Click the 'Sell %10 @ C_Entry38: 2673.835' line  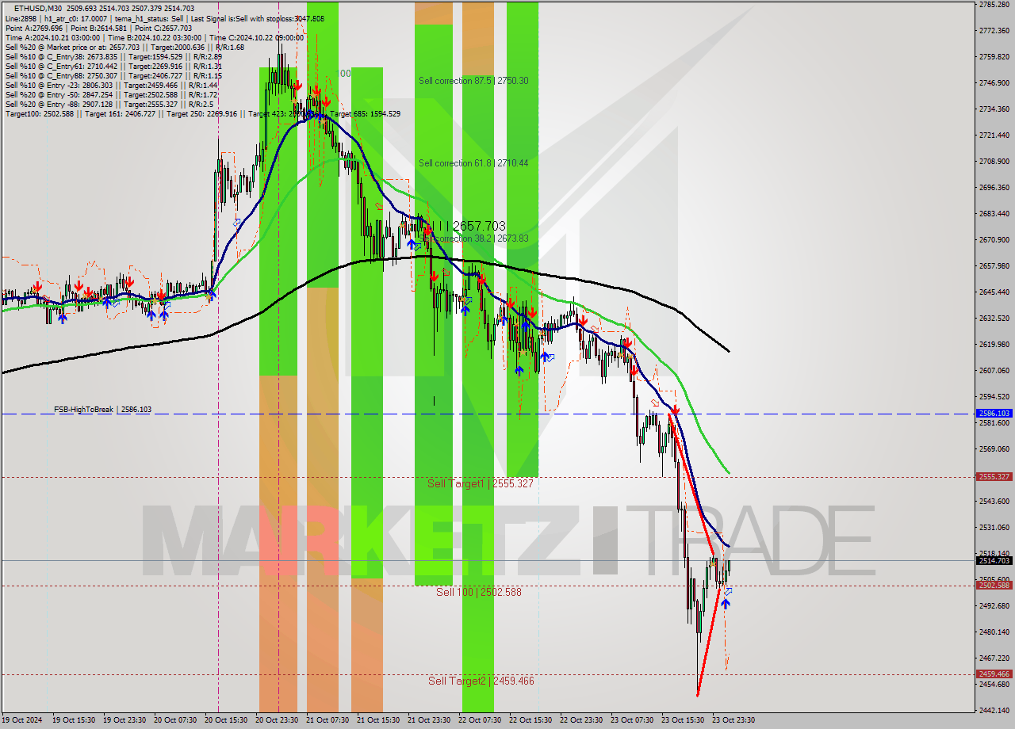pos(113,57)
